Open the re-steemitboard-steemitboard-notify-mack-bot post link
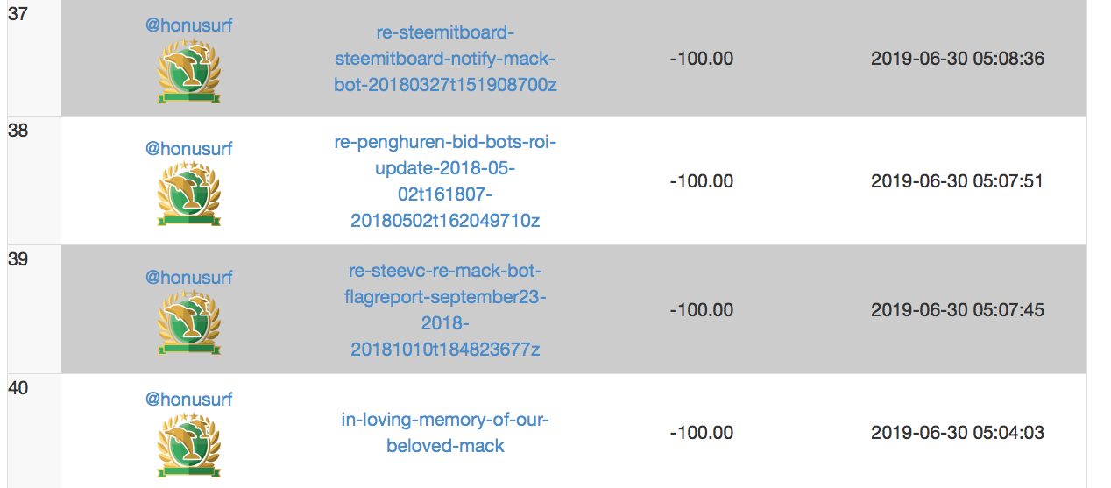1111x488 pixels. [x=445, y=60]
